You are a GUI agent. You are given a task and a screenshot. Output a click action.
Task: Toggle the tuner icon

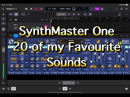pos(92,9)
